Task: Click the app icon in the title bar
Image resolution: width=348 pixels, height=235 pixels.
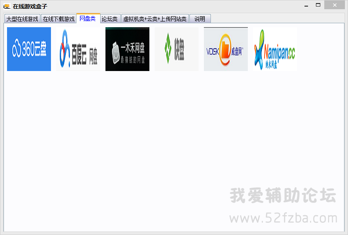Action: pos(7,7)
